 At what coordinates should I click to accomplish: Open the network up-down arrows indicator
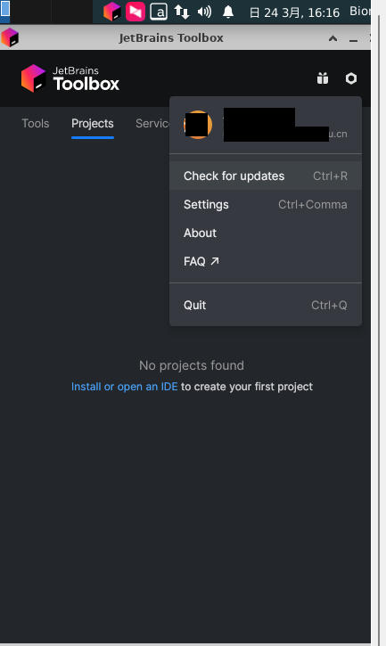pos(182,12)
